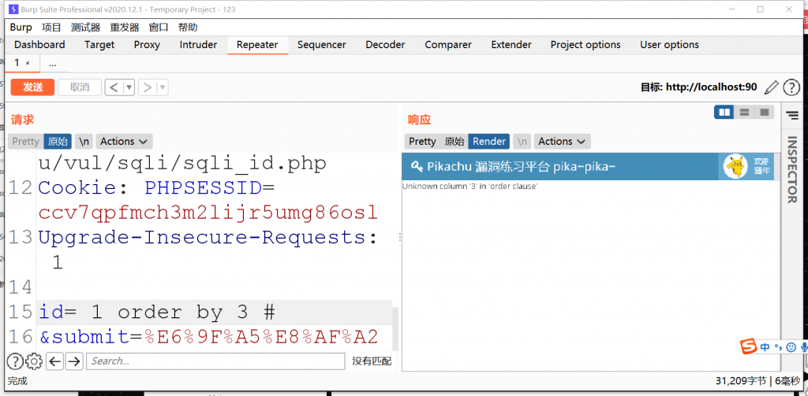Switch to side-by-side split layout
The width and height of the screenshot is (808, 396).
(724, 113)
